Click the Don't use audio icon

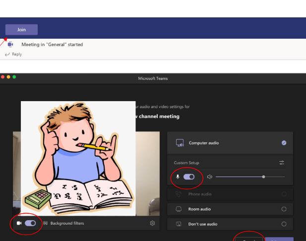[179, 224]
